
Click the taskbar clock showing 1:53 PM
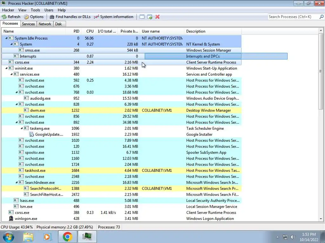pos(309,237)
